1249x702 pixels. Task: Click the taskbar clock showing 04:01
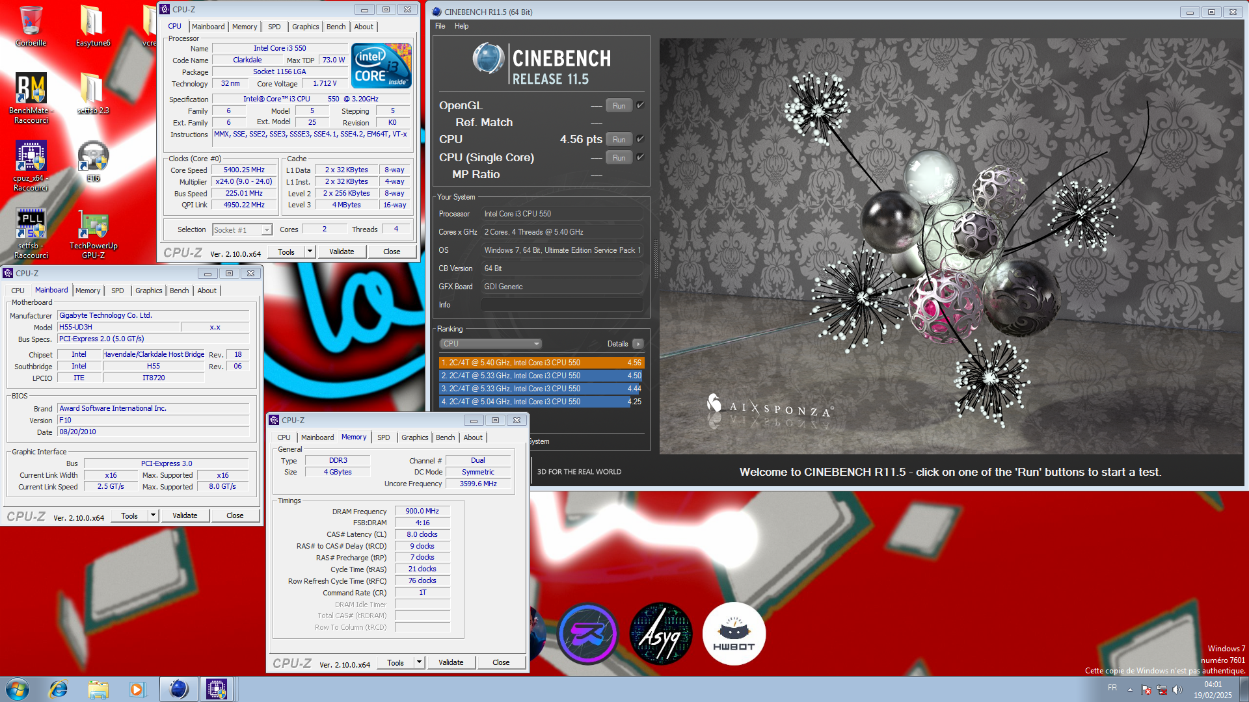[1213, 689]
